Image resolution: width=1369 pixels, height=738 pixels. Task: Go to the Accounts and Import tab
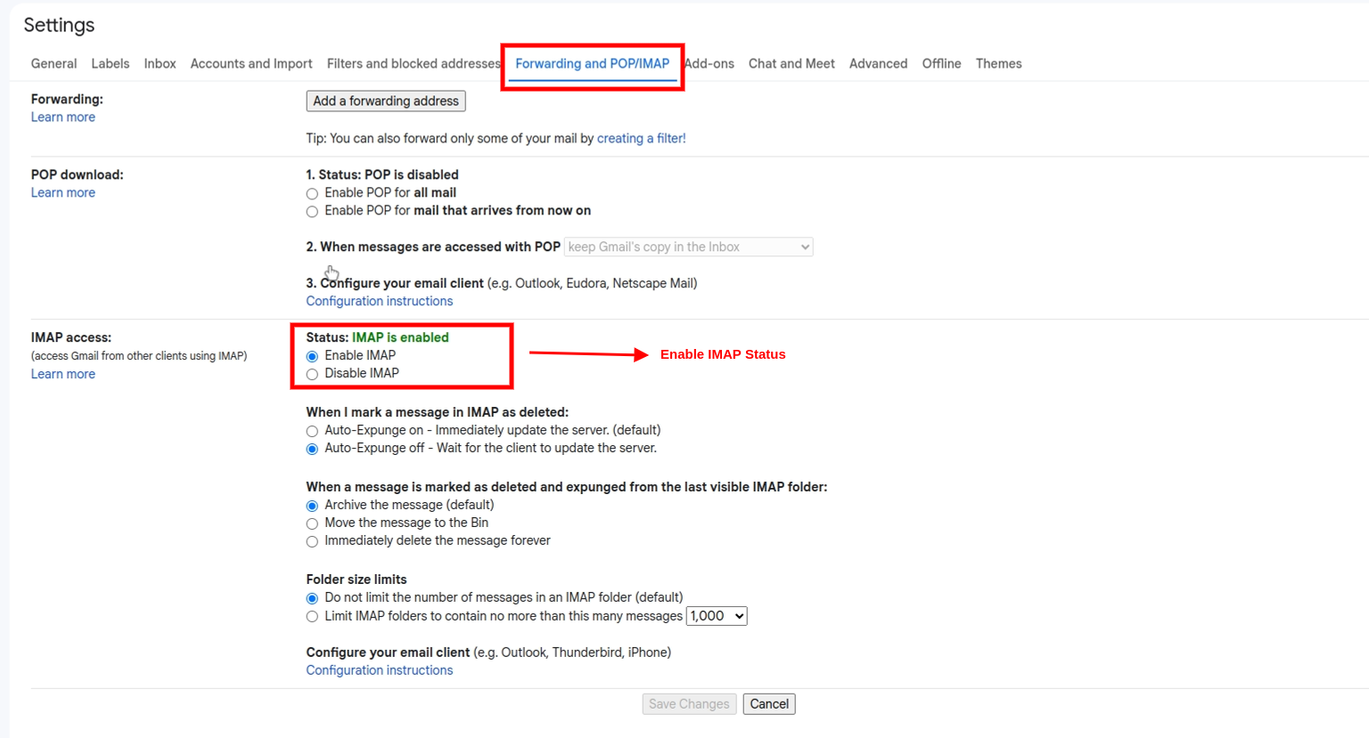pyautogui.click(x=251, y=64)
